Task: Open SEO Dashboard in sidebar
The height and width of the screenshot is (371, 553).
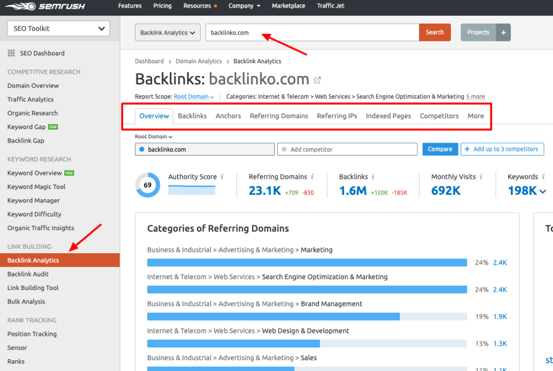Action: point(42,53)
